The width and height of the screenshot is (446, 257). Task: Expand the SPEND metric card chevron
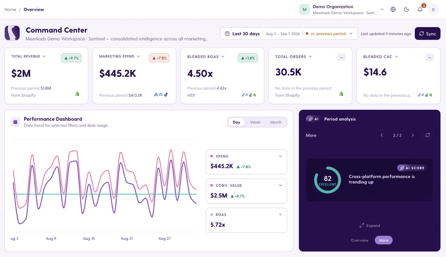pos(280,156)
